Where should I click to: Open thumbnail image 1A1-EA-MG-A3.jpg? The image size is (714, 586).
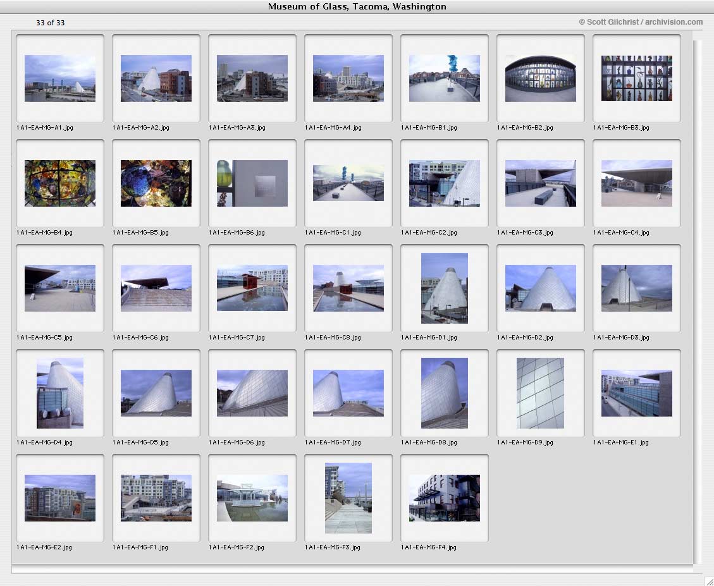252,78
